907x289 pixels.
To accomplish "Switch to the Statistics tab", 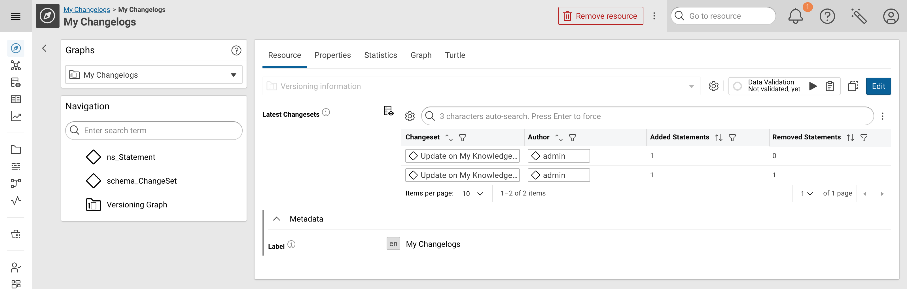I will pos(381,55).
